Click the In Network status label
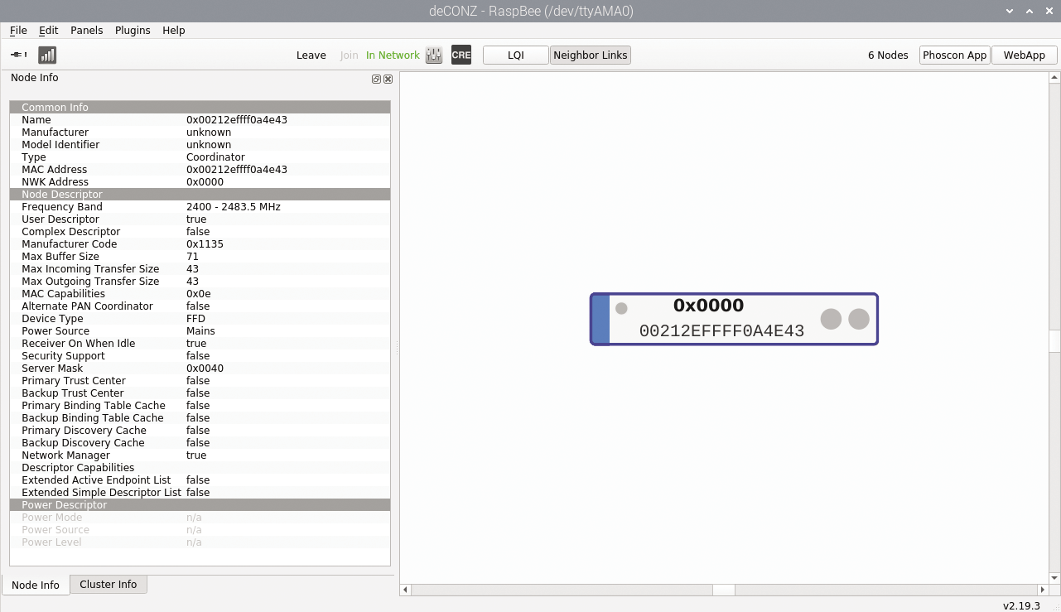Image resolution: width=1061 pixels, height=612 pixels. (x=393, y=55)
